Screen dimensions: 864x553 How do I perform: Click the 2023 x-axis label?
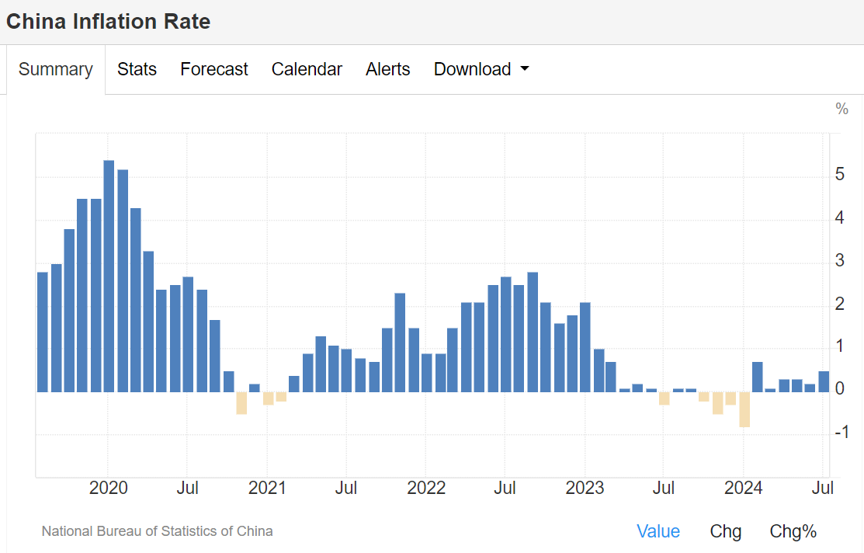[x=585, y=488]
